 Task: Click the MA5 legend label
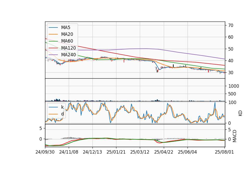[66, 27]
